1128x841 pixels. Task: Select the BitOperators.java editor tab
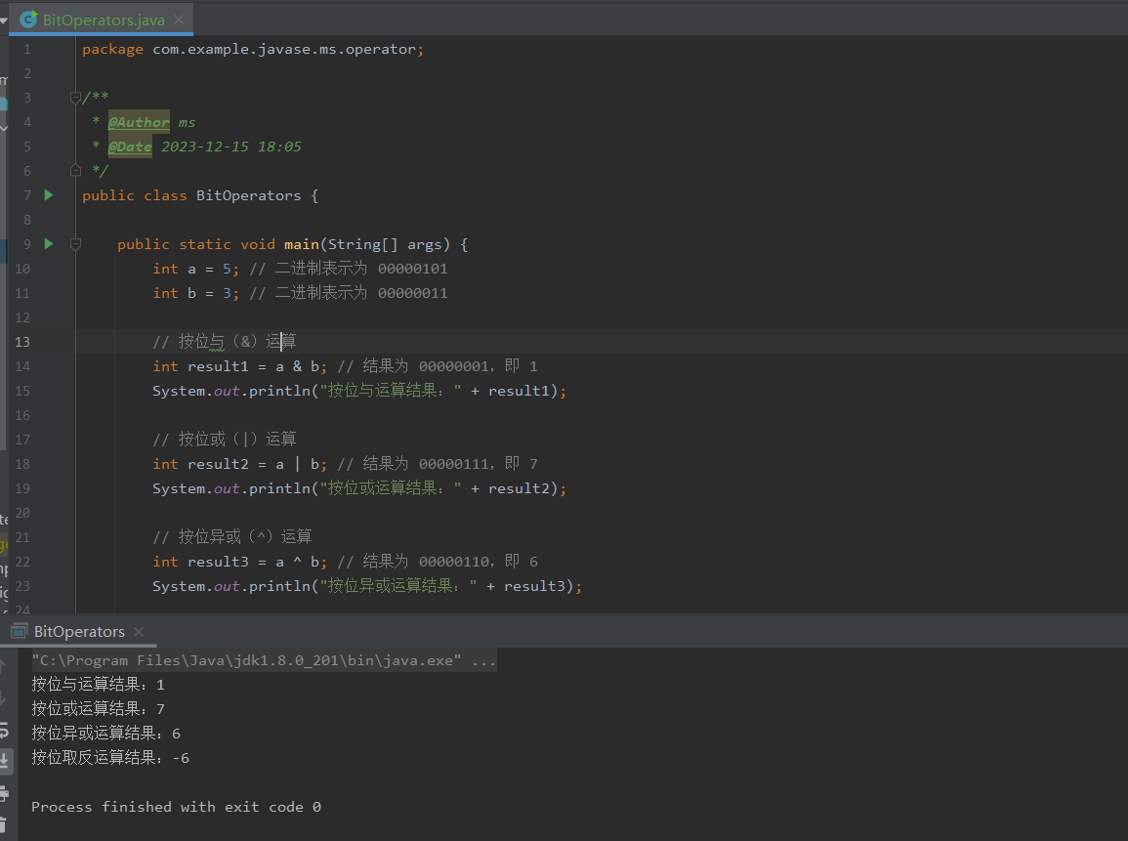point(103,20)
